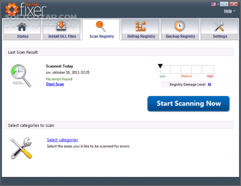Switch to Install DLL Files tab
This screenshot has height=186, width=241.
(62, 30)
